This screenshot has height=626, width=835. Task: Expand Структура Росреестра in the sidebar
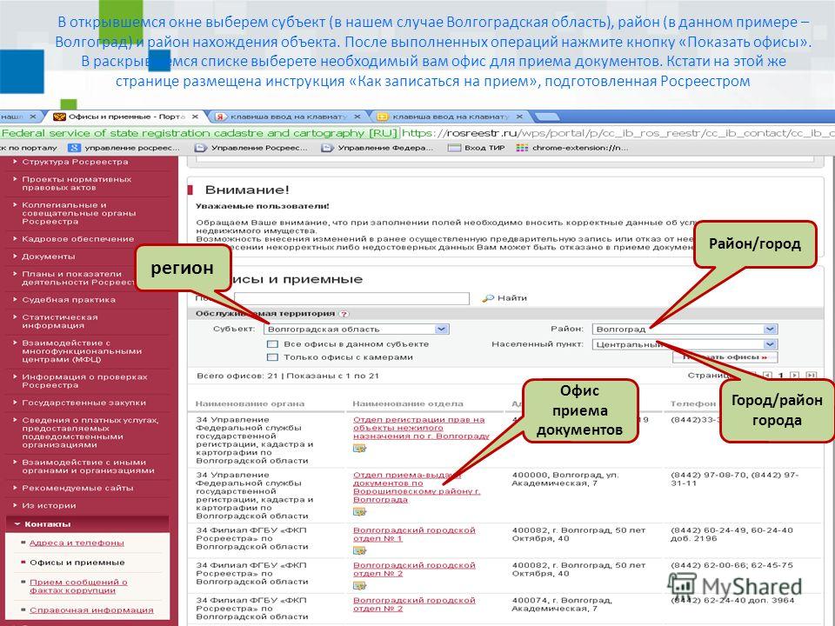[75, 162]
